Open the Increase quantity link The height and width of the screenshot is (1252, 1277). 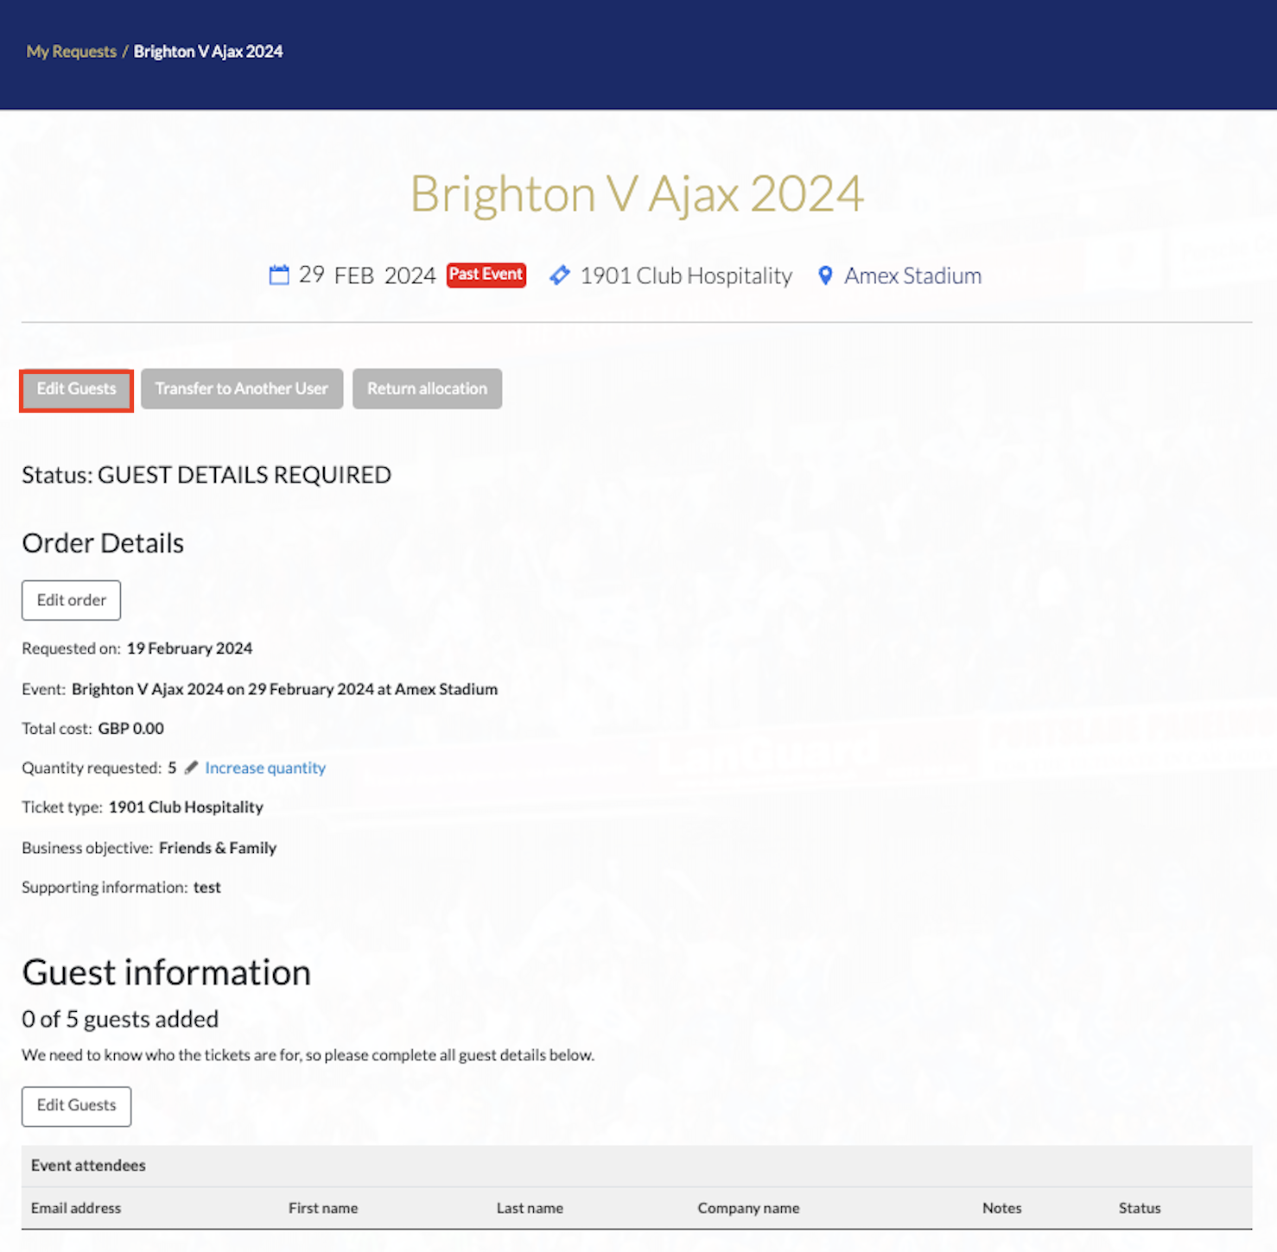click(265, 768)
